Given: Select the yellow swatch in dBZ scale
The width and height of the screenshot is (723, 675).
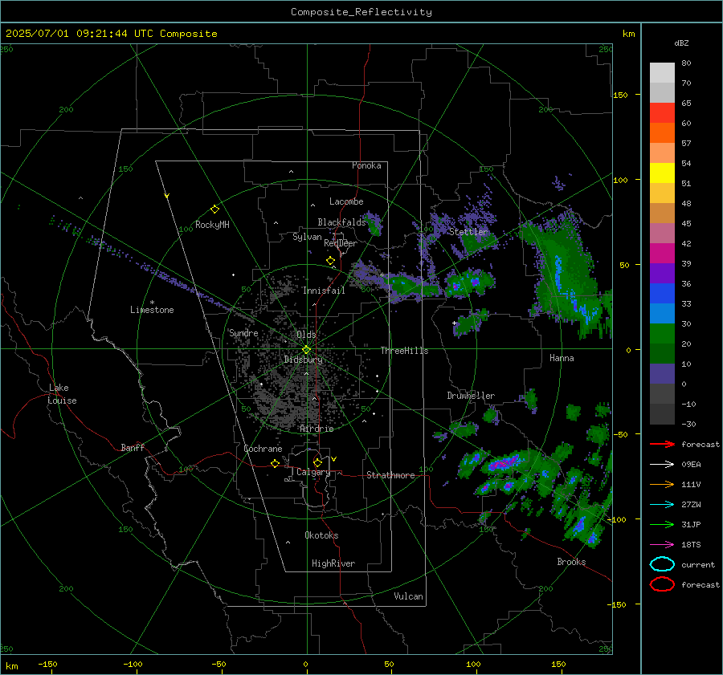Looking at the screenshot, I should click(x=662, y=173).
